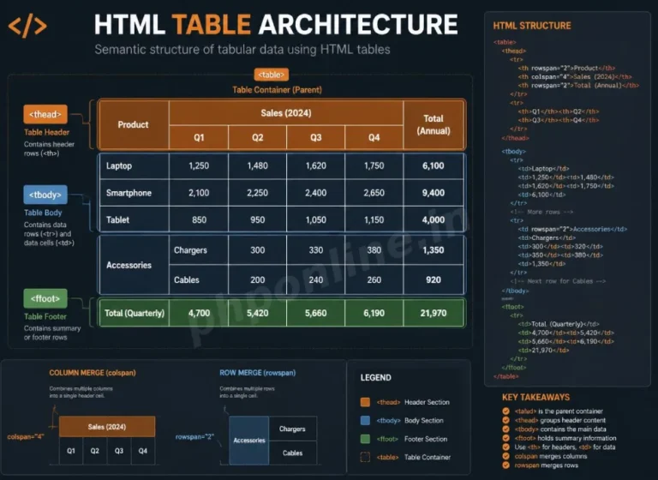Click checkmark beside "contains the main data"

point(505,429)
